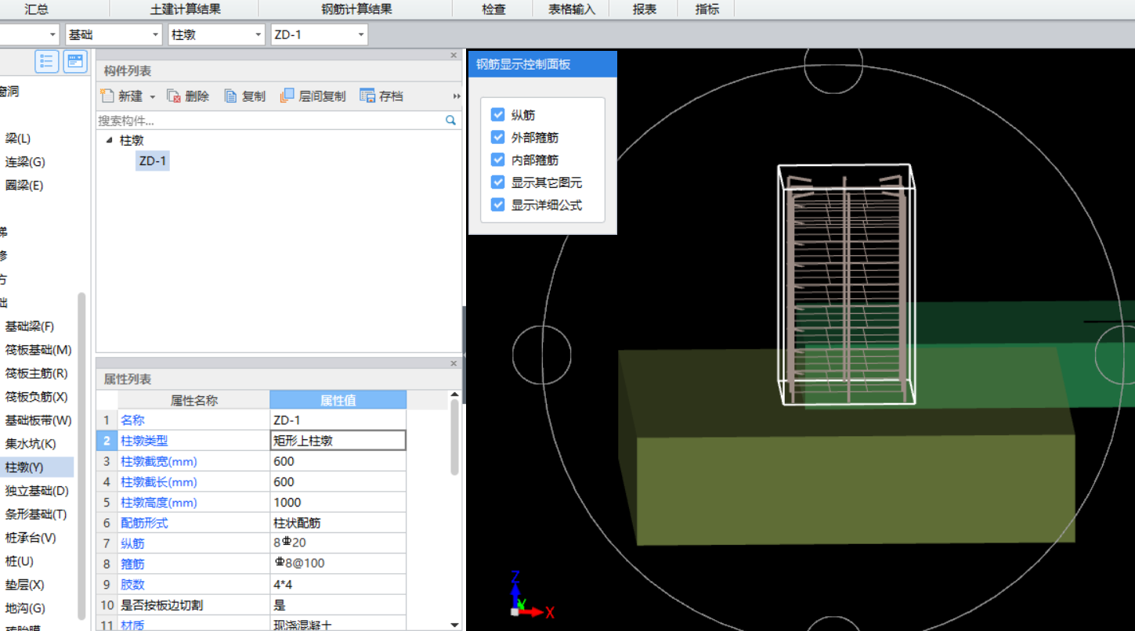Screen dimensions: 1135x631
Task: Select ZD-1 in the component tree
Action: [x=152, y=161]
